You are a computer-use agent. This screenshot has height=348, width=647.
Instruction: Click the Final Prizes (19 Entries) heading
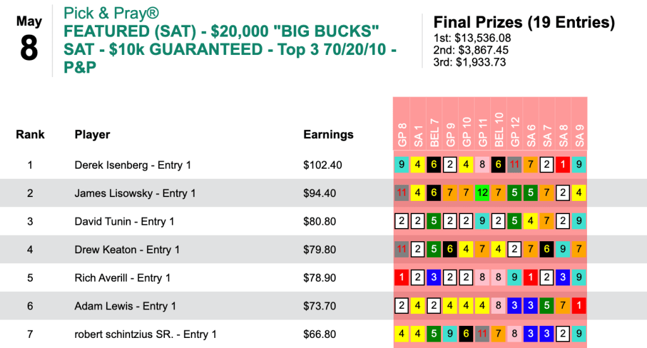tap(524, 23)
